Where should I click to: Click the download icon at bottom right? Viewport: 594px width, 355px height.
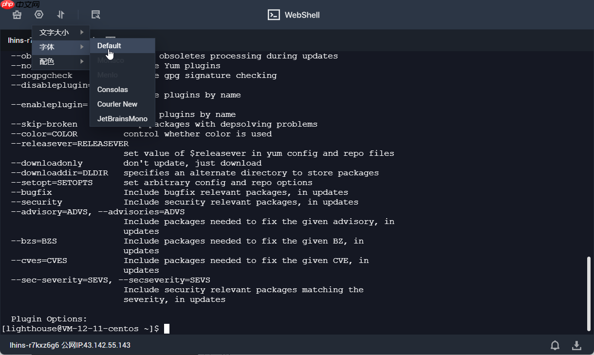click(x=576, y=345)
